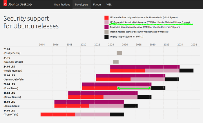
Task: Open the Organizations tab
Action: click(62, 5)
